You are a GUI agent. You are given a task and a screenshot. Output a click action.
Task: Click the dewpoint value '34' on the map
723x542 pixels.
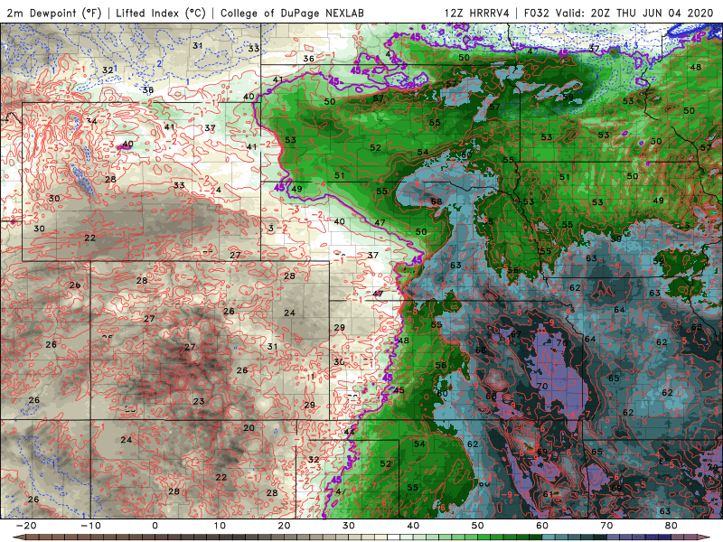[x=92, y=122]
